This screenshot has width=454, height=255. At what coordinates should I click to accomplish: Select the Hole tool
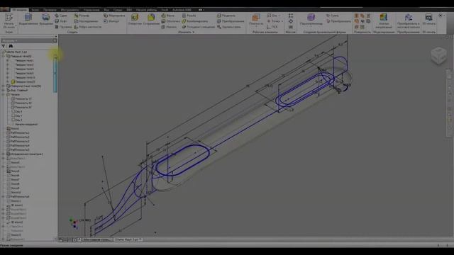tap(135, 20)
